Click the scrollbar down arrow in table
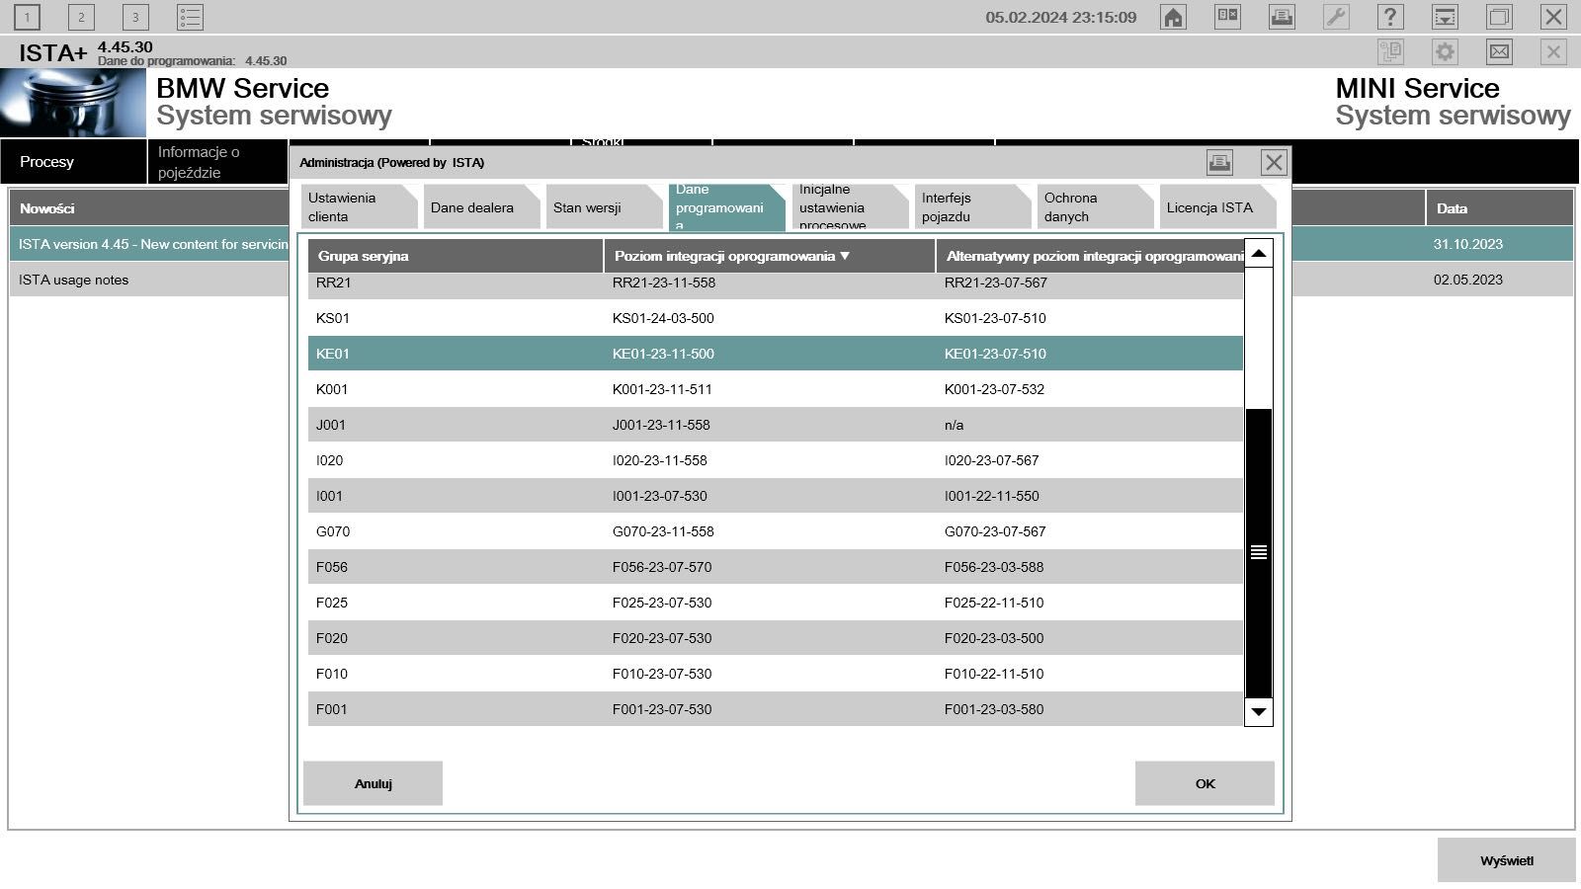Viewport: 1581px width, 889px height. (1258, 711)
